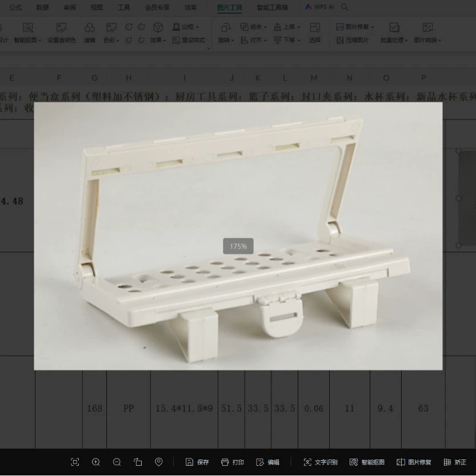
Task: Click the cell containing 168
Action: 95,409
